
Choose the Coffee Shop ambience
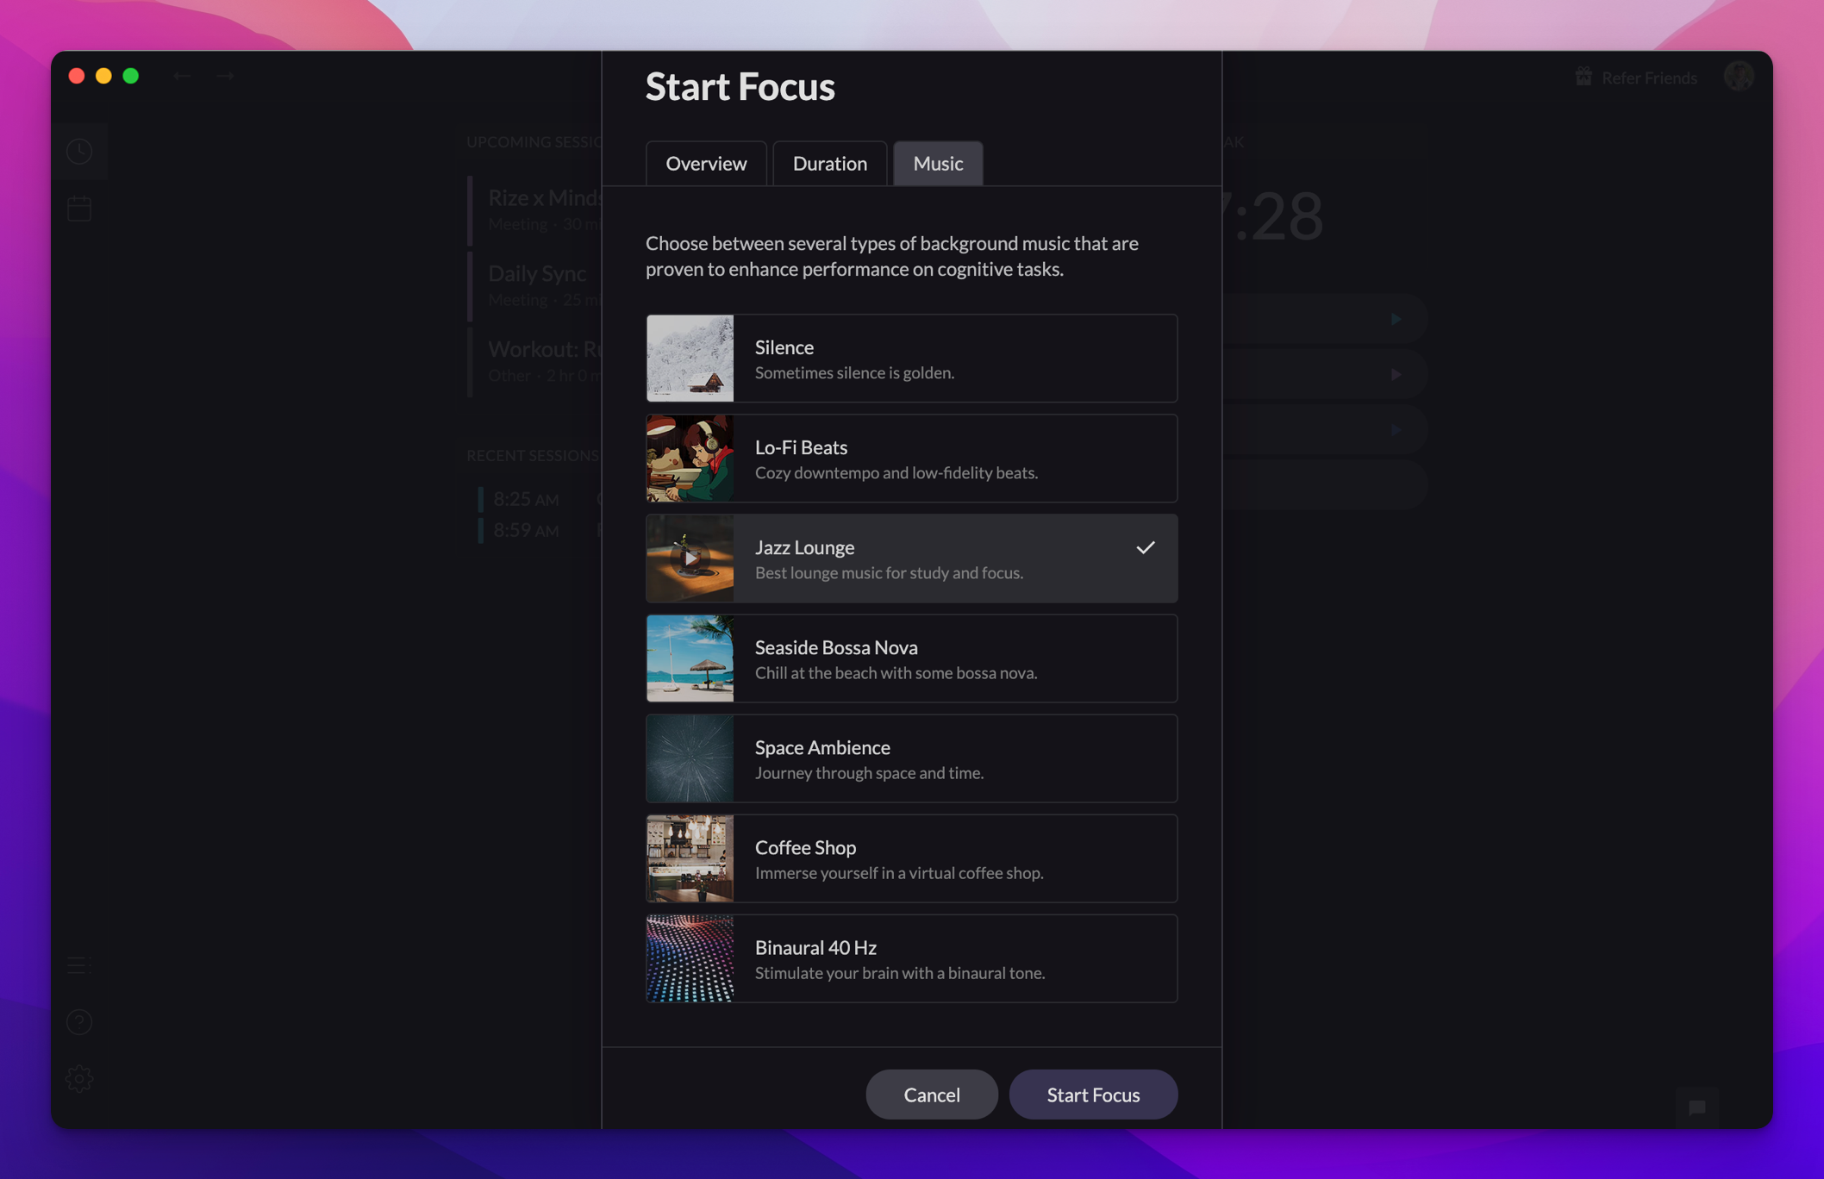[x=911, y=858]
